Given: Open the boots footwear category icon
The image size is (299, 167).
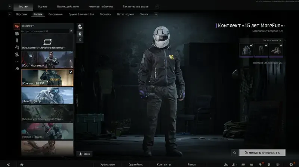Looking at the screenshot, I should 17,47.
